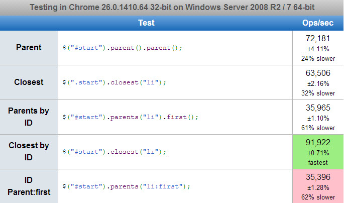Select the Parent test row label
The height and width of the screenshot is (203, 344).
[x=29, y=47]
